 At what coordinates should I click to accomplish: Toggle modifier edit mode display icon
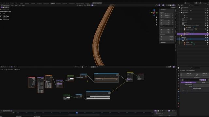202,80
